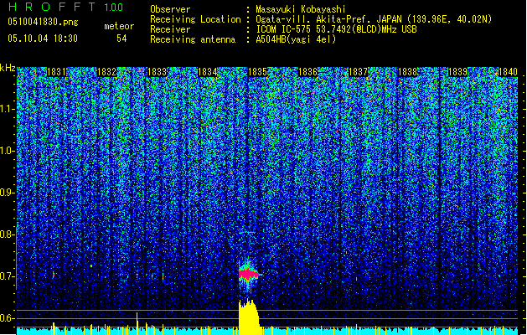Screen dimensions: 527x335
Task: Click the magenta meteor echo in spectrogram
Action: pos(249,274)
